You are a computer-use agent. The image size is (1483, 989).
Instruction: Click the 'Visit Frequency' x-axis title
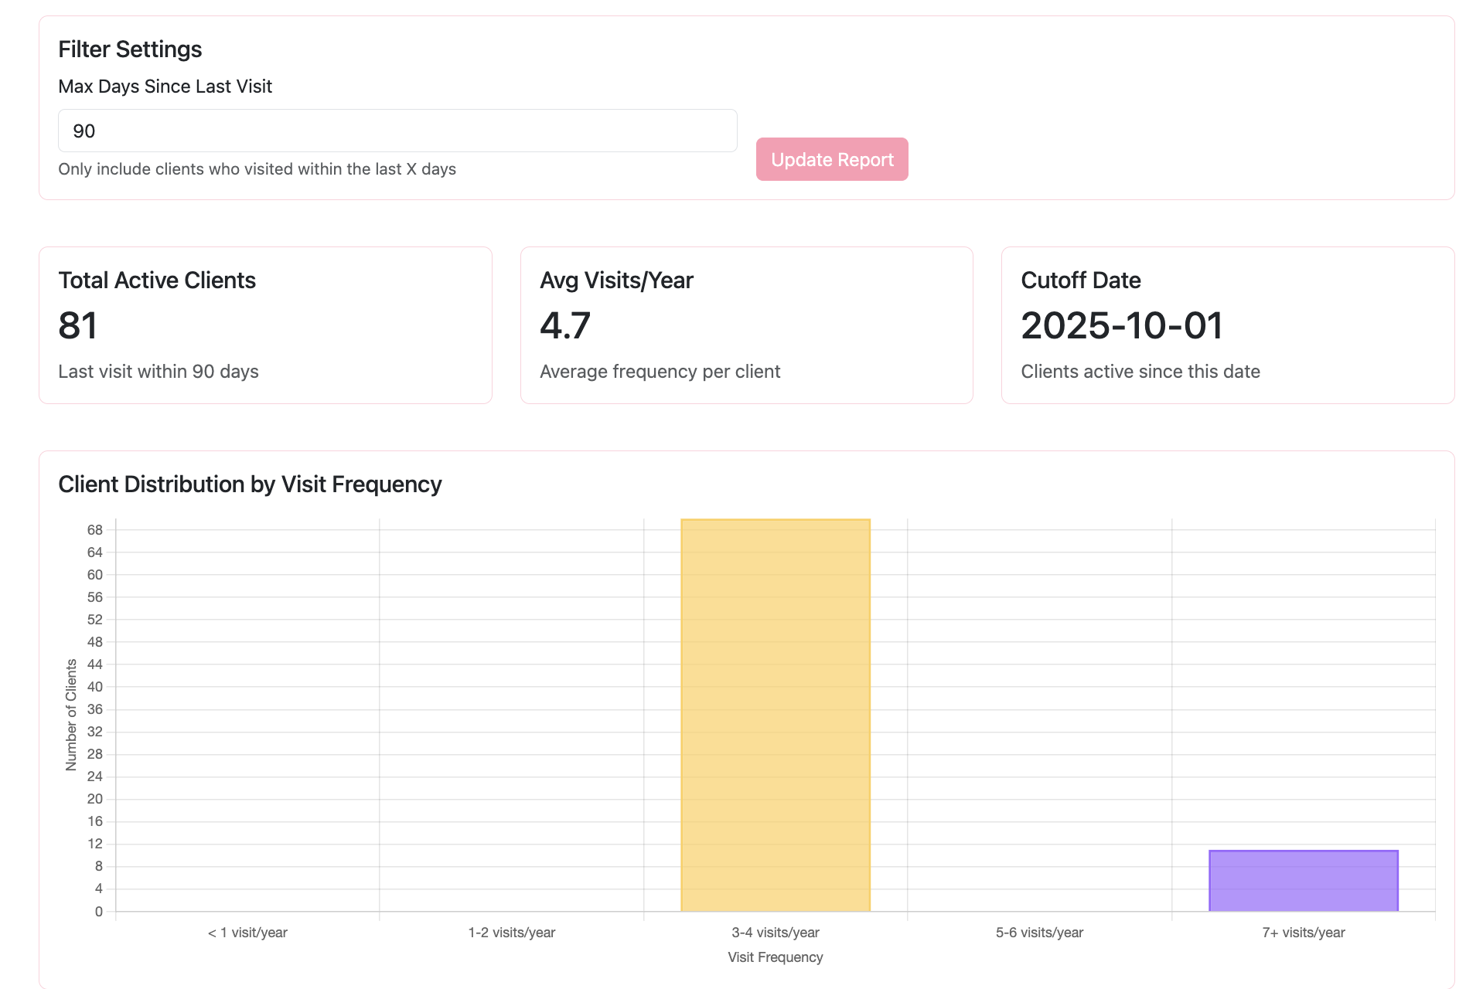point(776,957)
